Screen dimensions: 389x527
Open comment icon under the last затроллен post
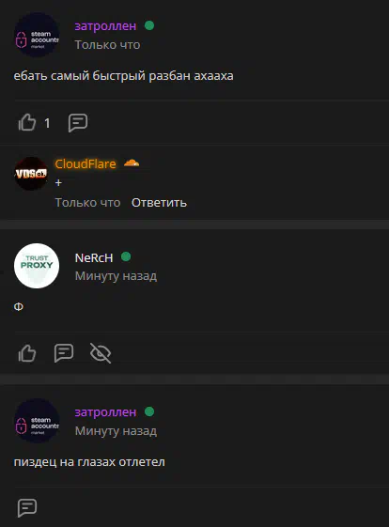point(27,507)
